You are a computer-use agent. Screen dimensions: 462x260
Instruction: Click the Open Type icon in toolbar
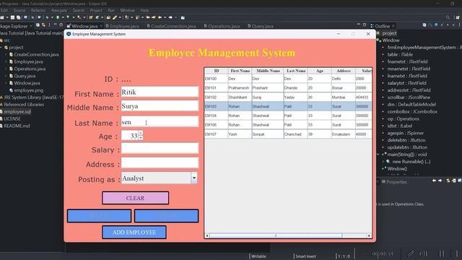pyautogui.click(x=108, y=17)
